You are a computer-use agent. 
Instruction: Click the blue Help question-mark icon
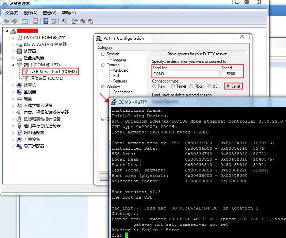tap(46, 21)
